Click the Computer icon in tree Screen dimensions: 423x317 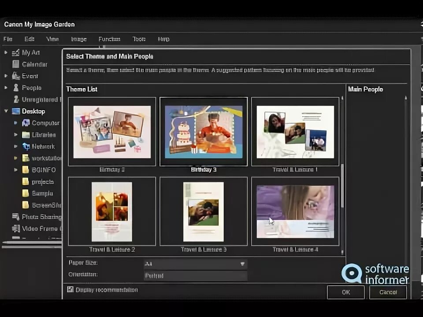[26, 123]
